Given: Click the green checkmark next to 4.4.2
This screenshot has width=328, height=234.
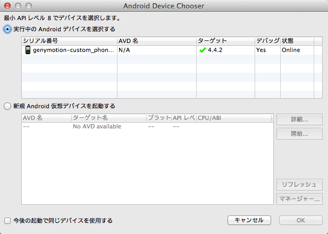Looking at the screenshot, I should tap(203, 50).
